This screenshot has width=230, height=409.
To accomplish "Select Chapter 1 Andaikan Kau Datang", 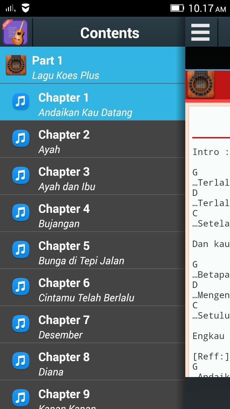I will coord(93,102).
